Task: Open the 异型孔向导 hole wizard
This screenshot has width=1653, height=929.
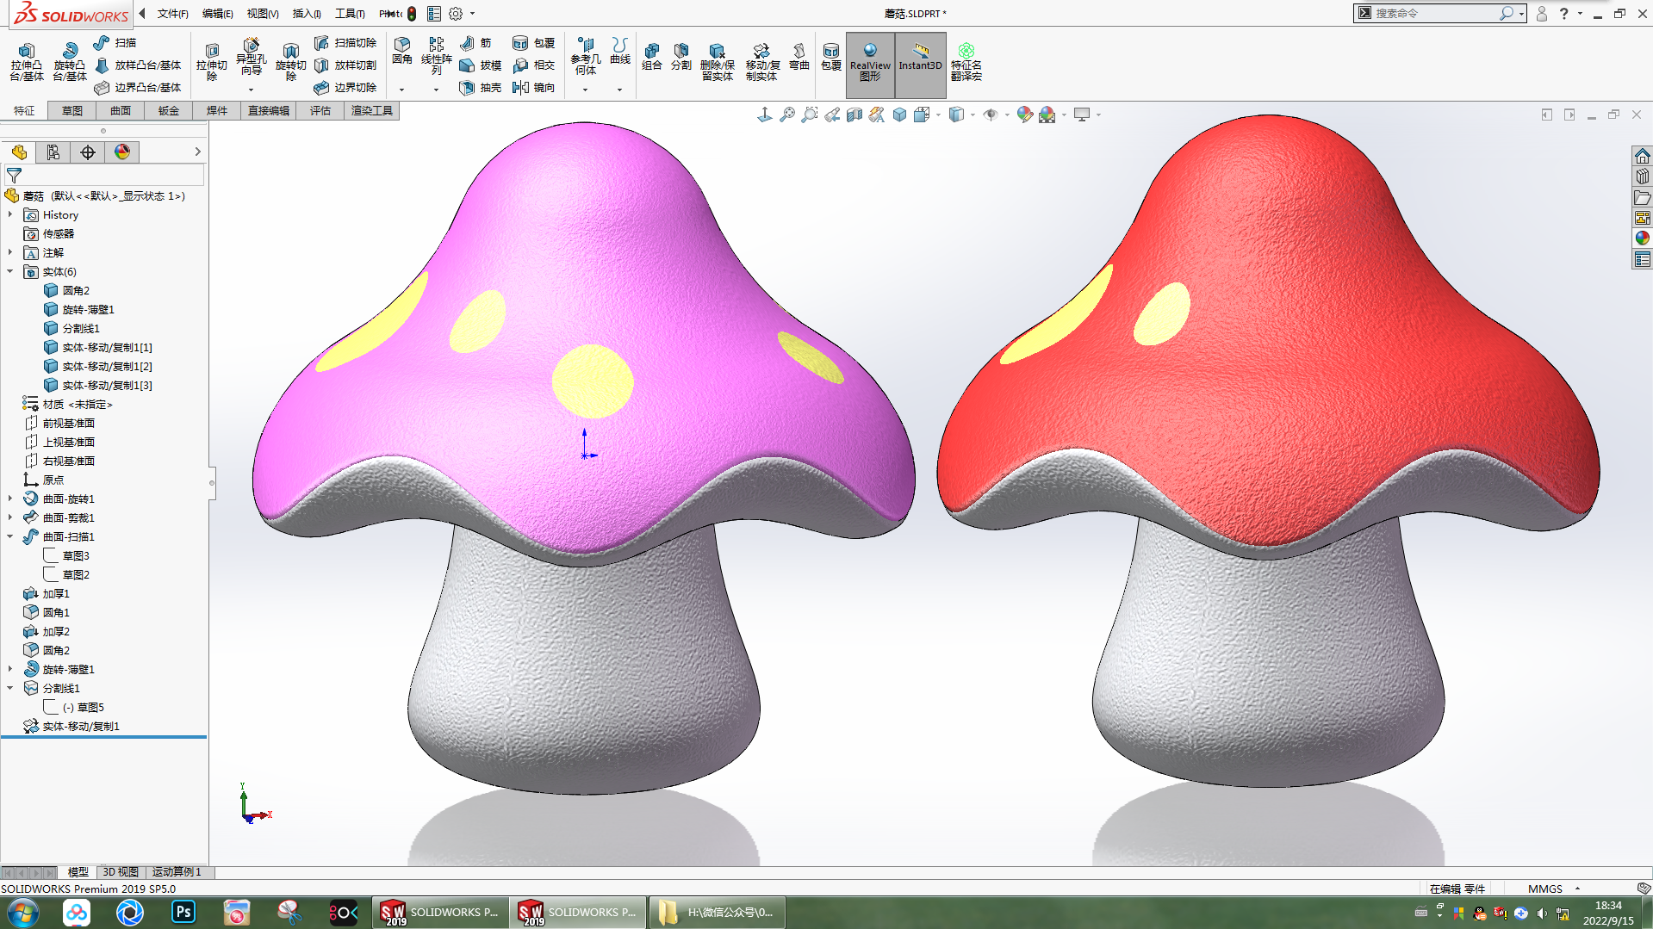Action: pyautogui.click(x=251, y=59)
